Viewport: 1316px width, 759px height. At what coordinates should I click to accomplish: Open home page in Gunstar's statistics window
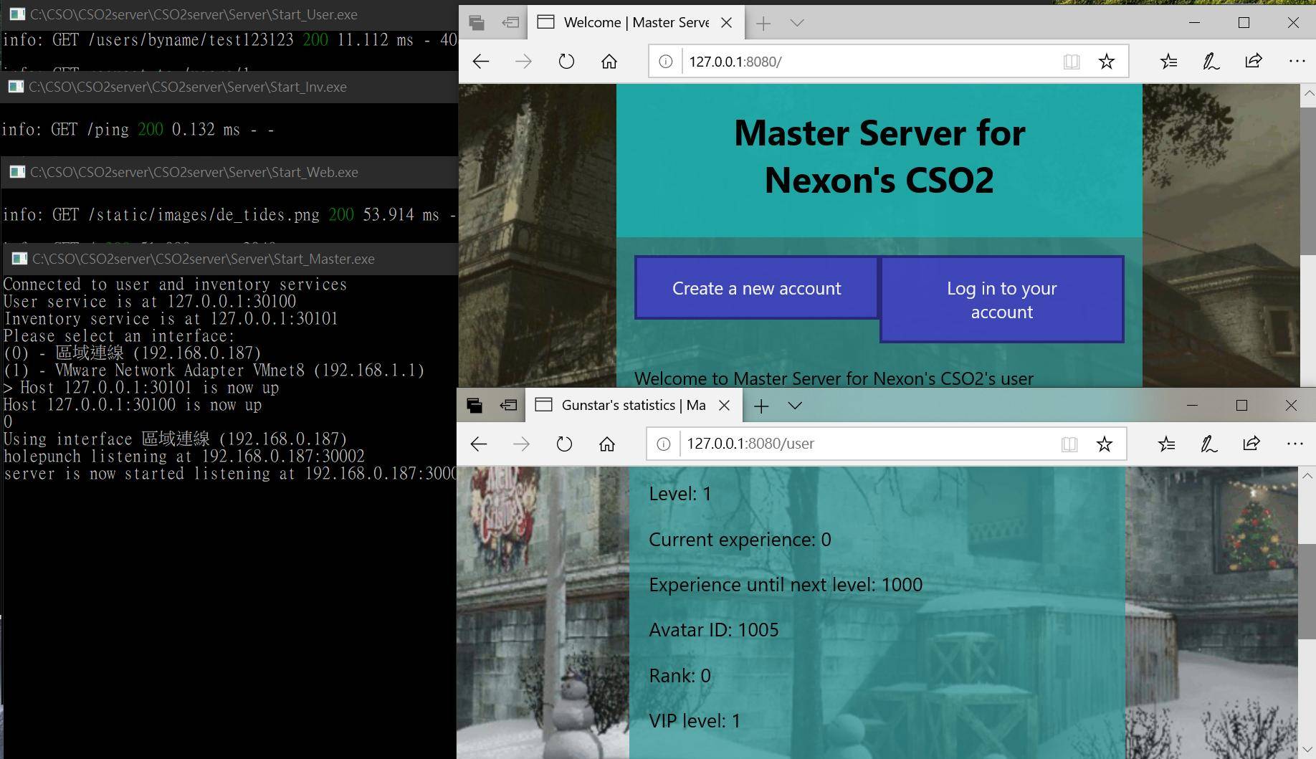coord(607,444)
